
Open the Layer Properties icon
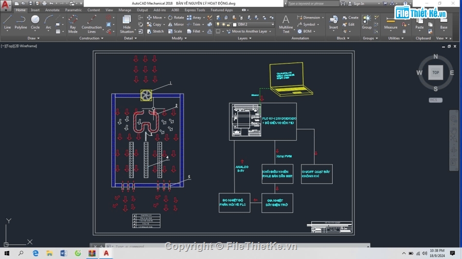coord(218,17)
